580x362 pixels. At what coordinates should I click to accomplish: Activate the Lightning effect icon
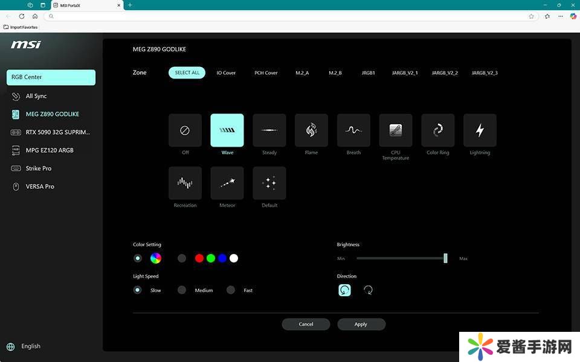pyautogui.click(x=480, y=130)
